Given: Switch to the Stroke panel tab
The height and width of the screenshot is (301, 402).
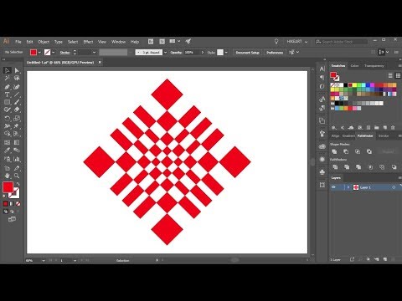Looking at the screenshot, I should point(384,135).
